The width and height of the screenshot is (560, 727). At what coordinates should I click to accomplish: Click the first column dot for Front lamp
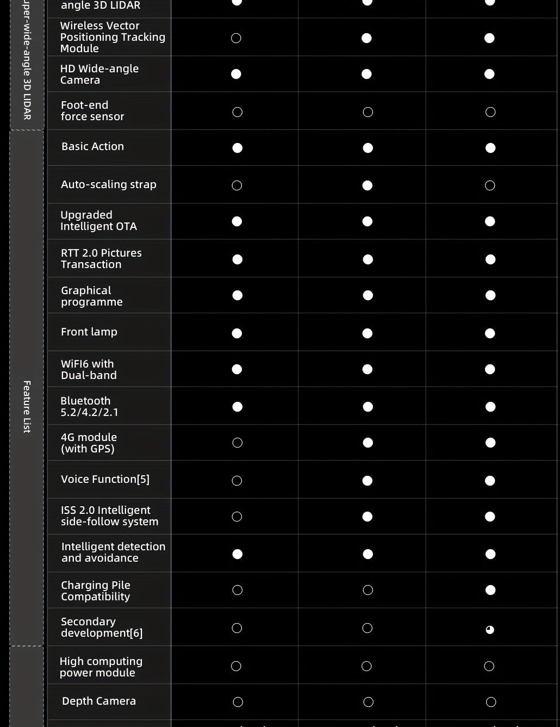(x=237, y=333)
